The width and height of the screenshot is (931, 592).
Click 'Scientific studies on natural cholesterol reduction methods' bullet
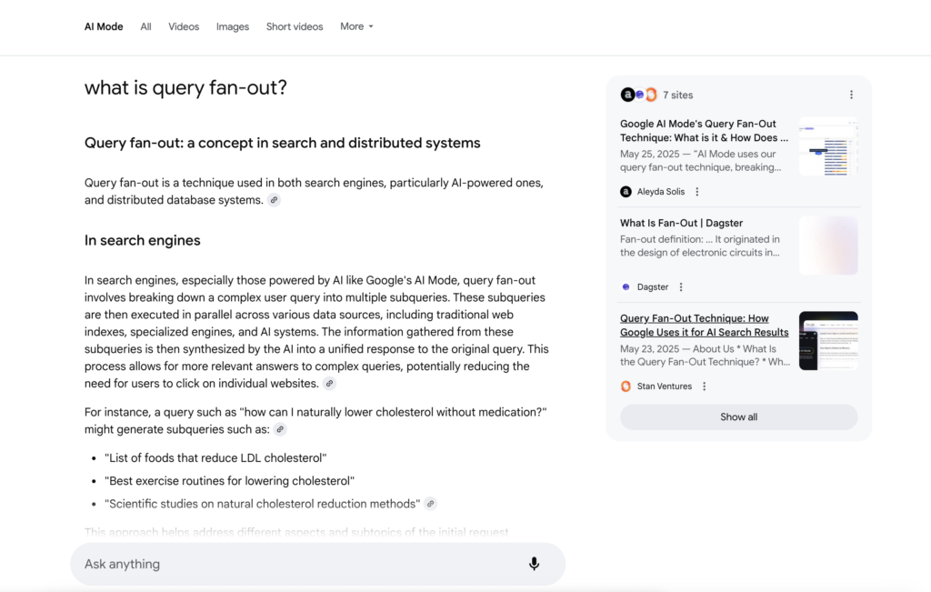coord(262,504)
